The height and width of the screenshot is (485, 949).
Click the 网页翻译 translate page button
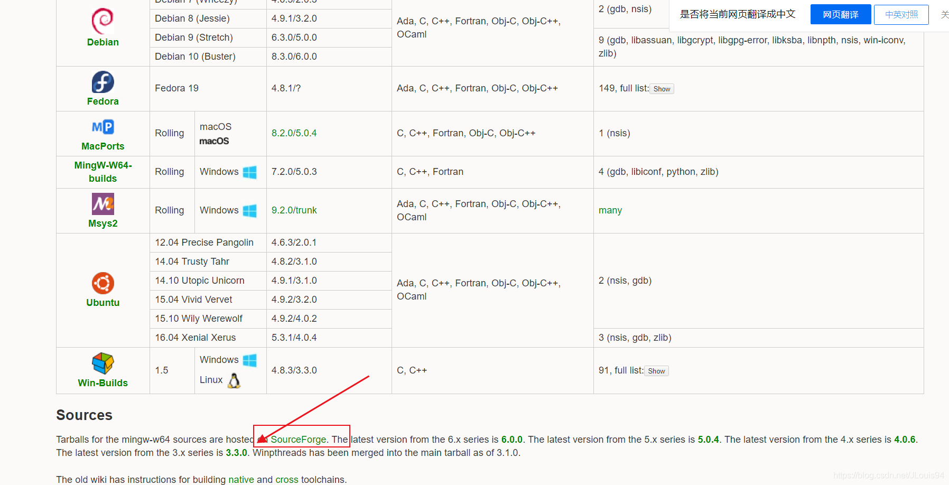[x=840, y=15]
